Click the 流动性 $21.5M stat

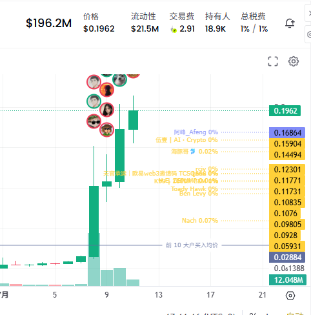[145, 23]
